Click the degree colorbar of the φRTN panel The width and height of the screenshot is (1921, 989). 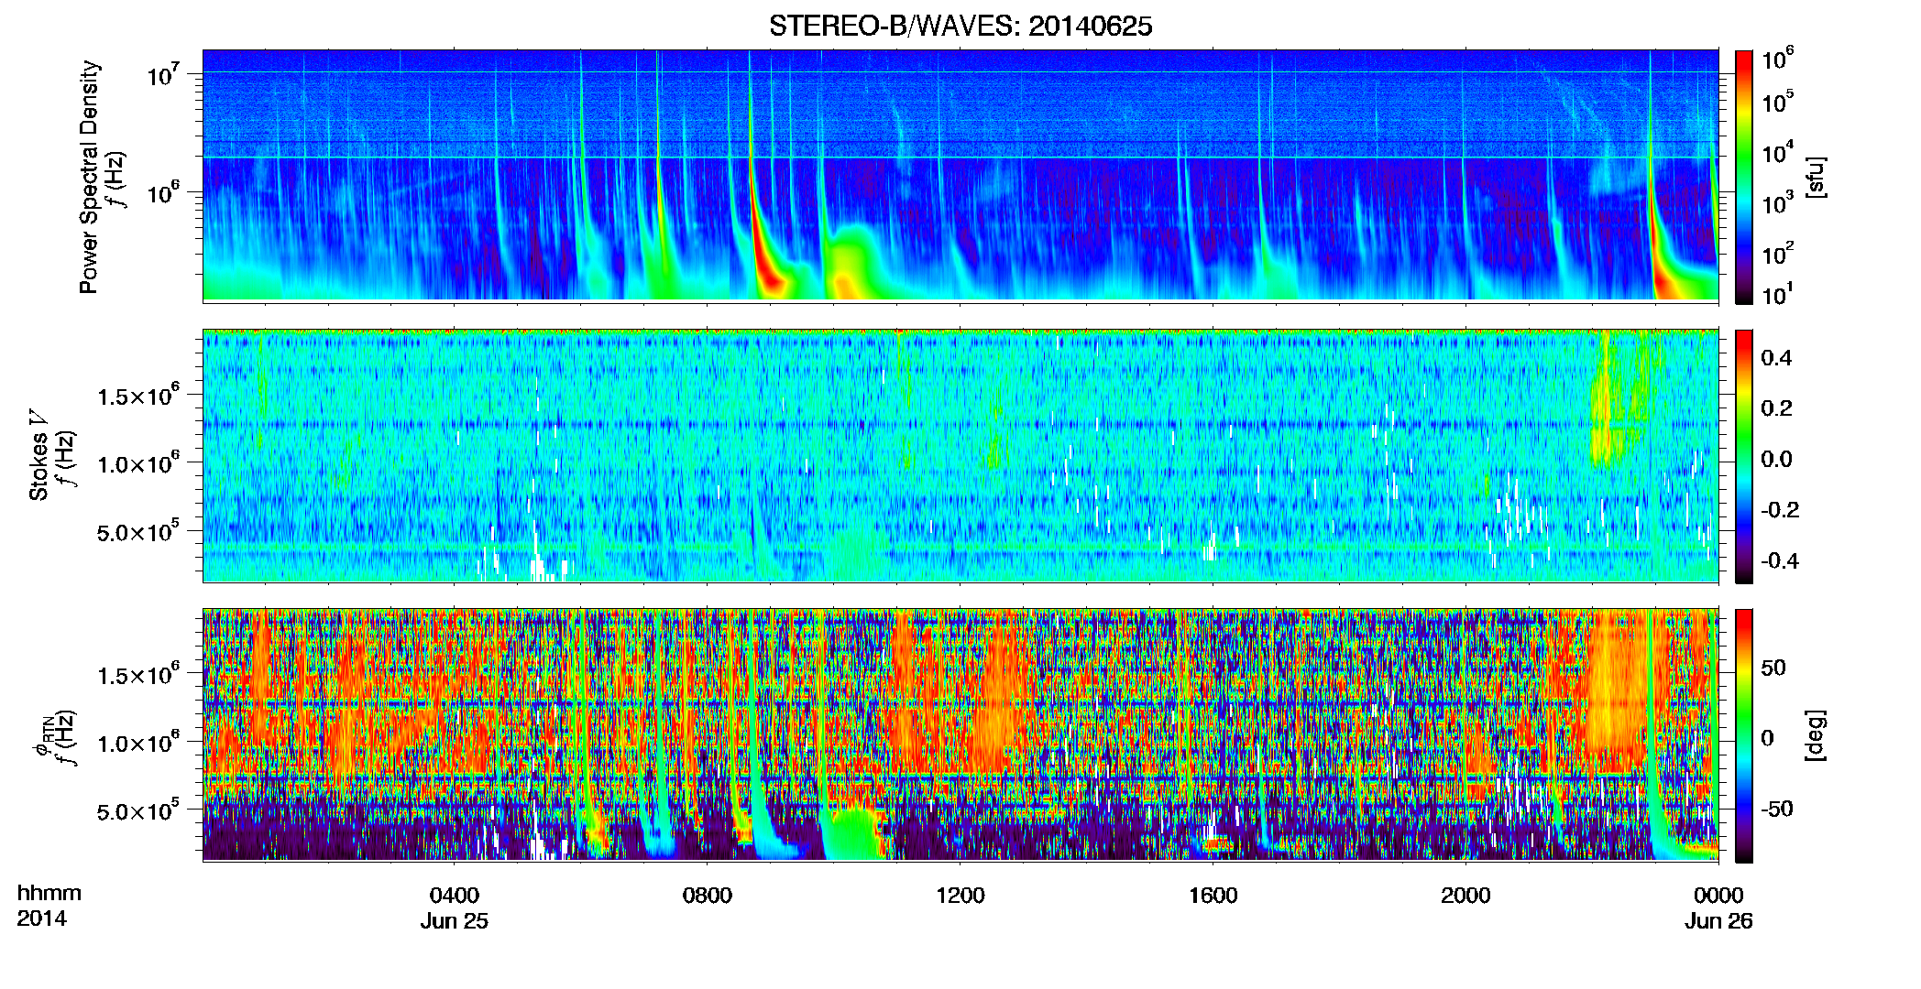pyautogui.click(x=1744, y=735)
